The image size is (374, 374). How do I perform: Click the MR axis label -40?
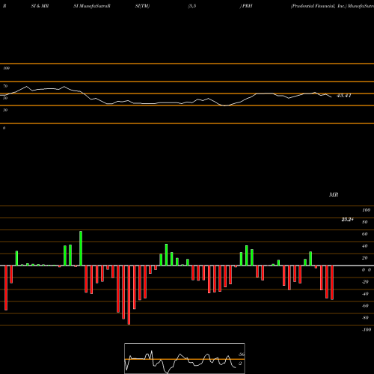[365, 294]
